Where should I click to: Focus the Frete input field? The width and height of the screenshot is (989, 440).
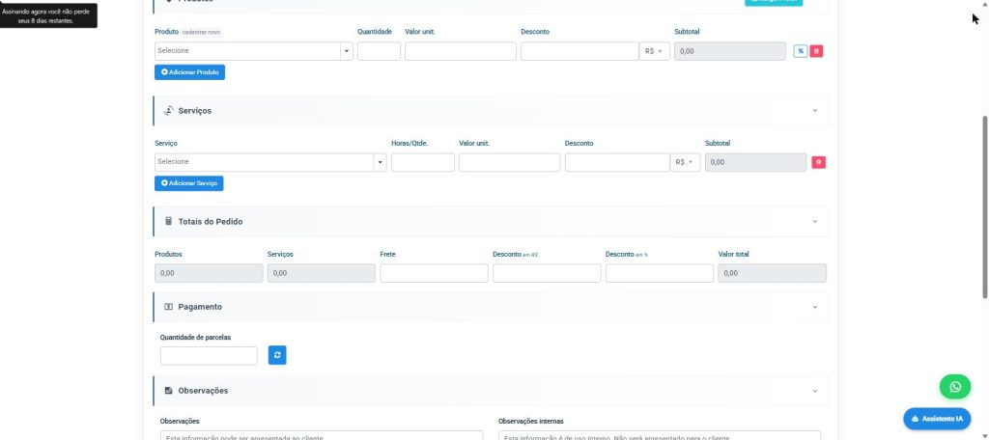pos(434,273)
